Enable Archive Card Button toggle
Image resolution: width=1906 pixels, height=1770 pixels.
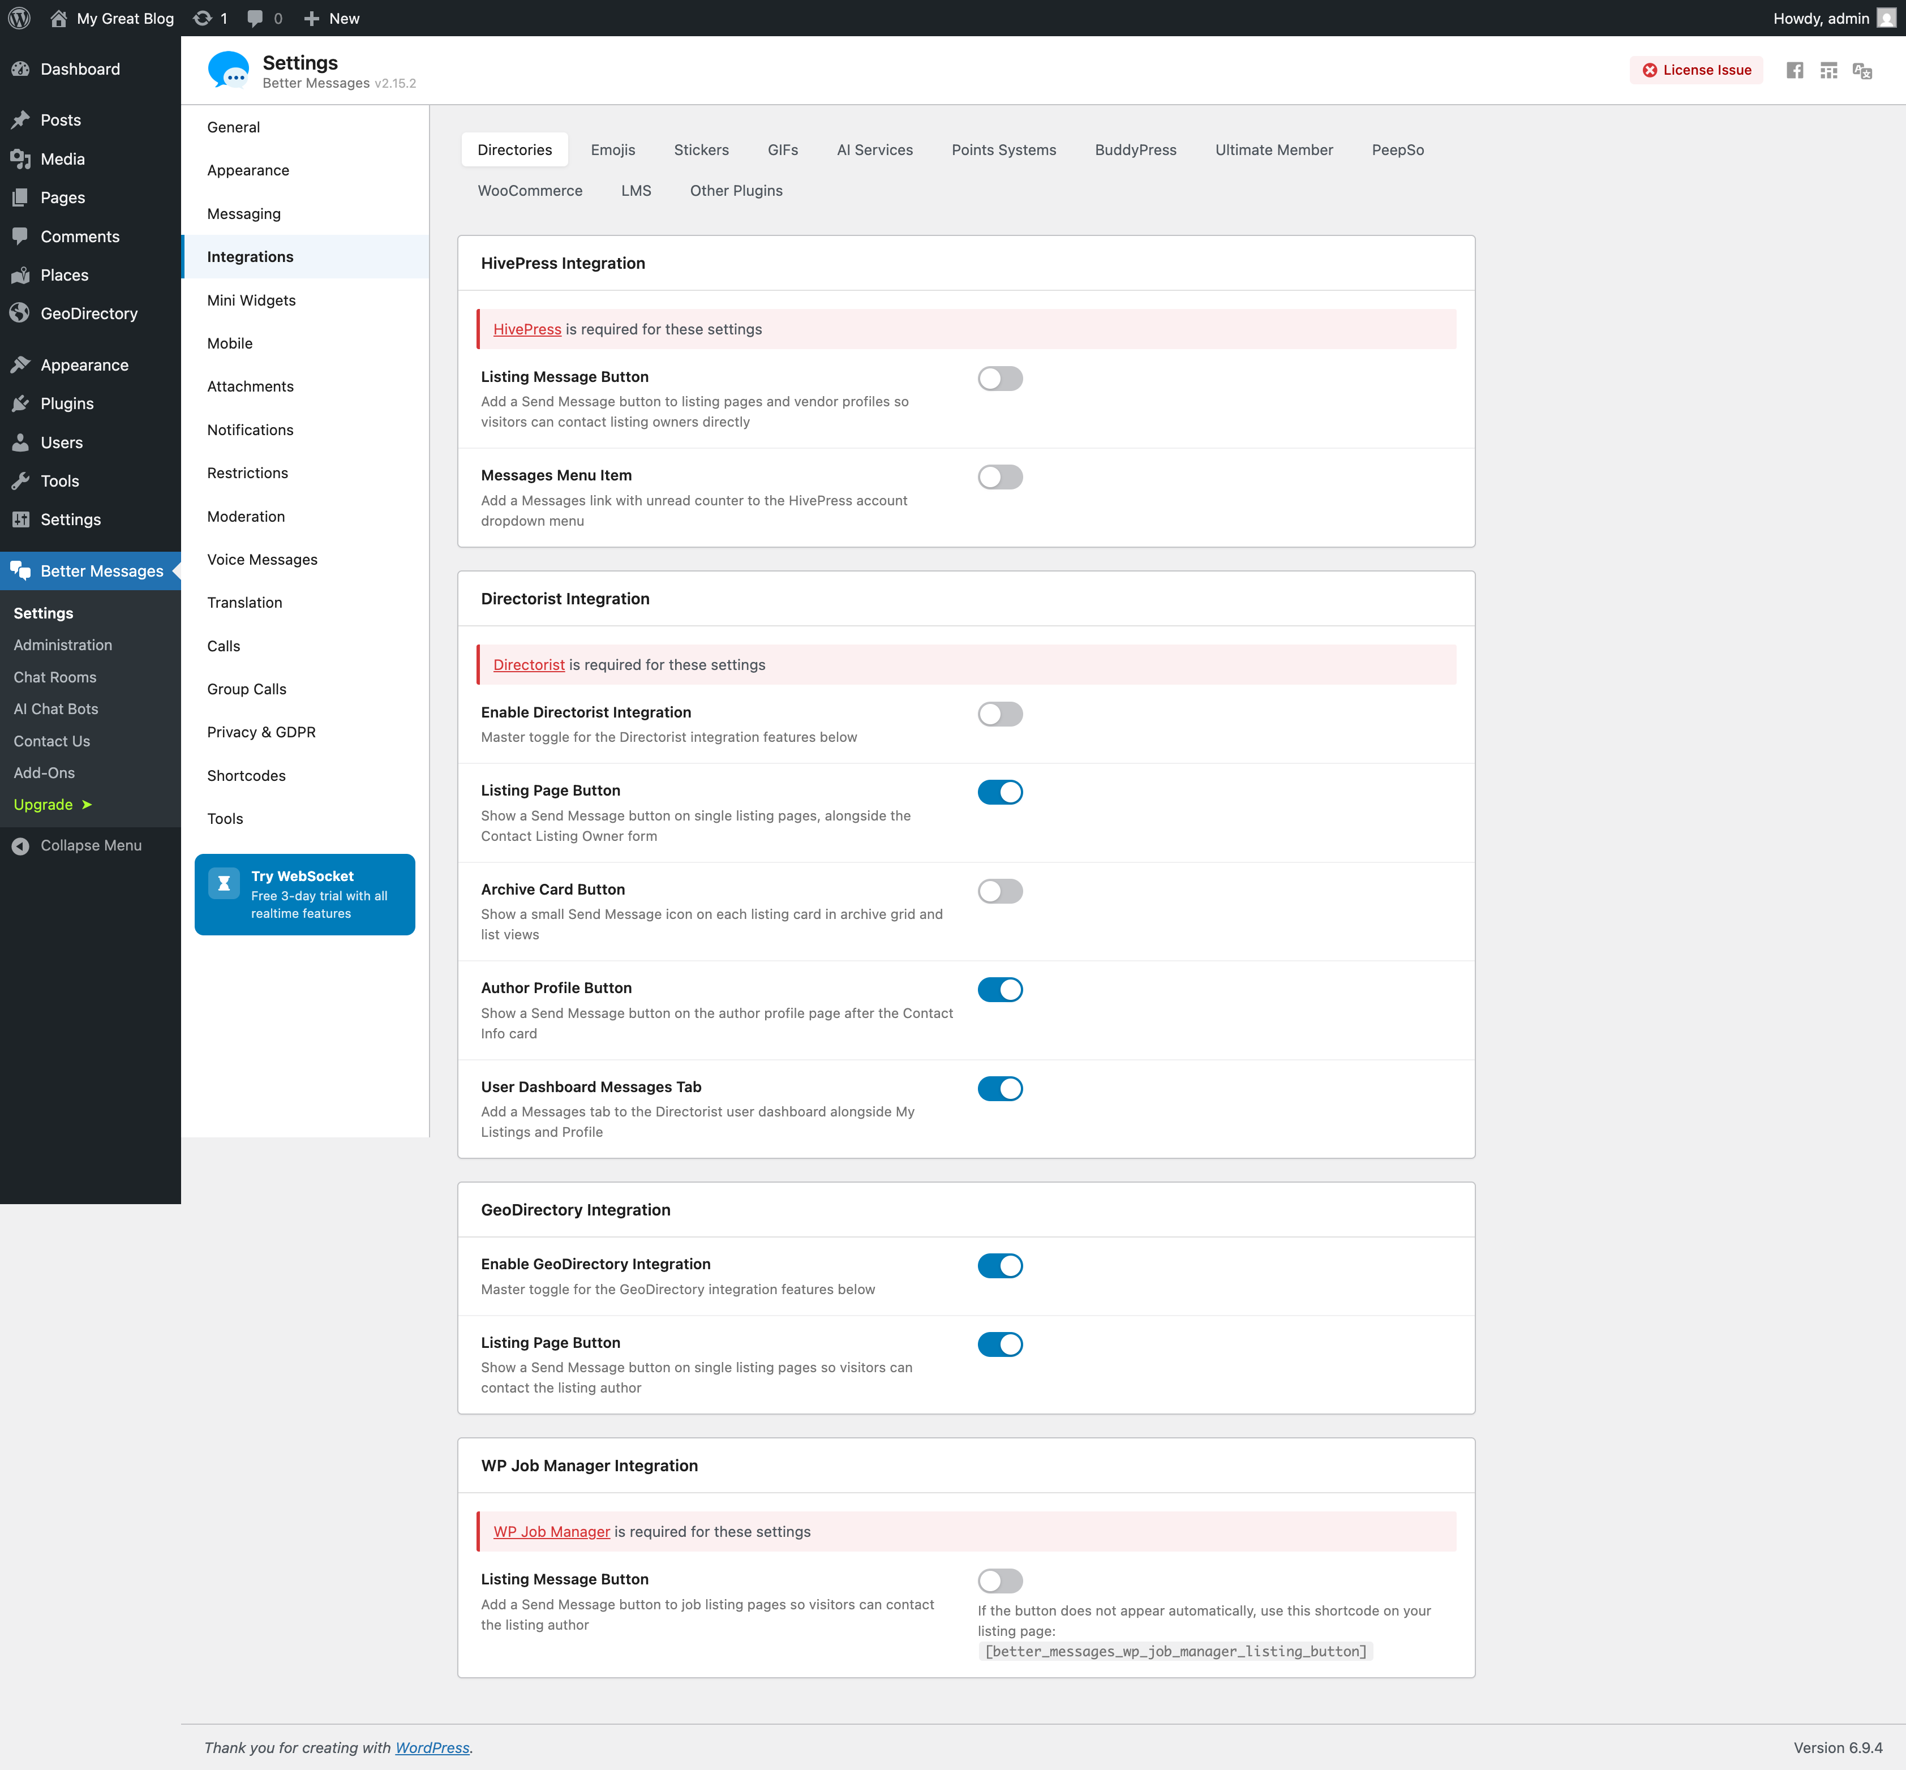pos(1000,891)
